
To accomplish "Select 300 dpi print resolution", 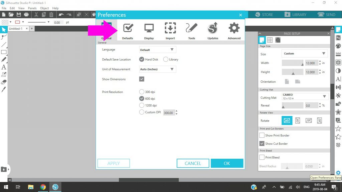I will 142,92.
